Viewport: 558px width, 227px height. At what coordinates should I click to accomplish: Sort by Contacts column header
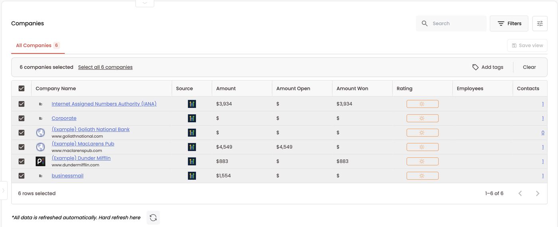tap(528, 88)
